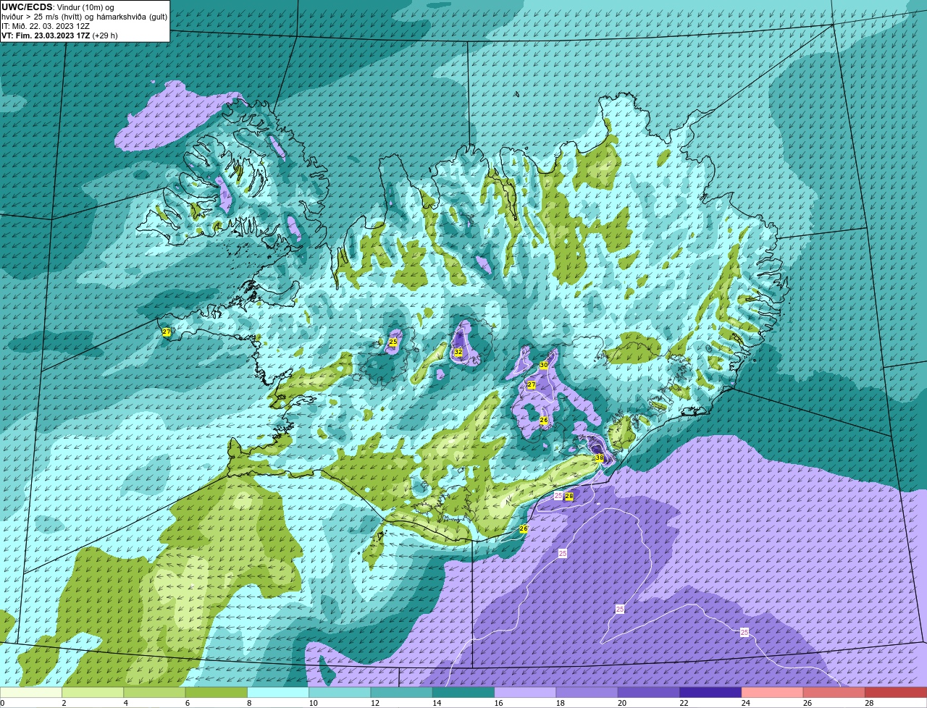Click the yellow 30 gust label

(x=544, y=365)
